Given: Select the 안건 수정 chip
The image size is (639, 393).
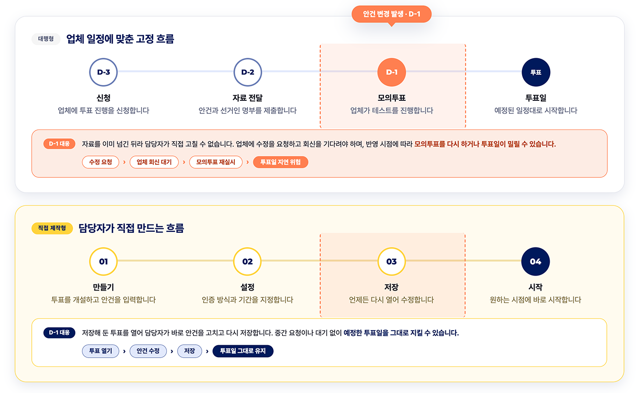Looking at the screenshot, I should point(148,351).
